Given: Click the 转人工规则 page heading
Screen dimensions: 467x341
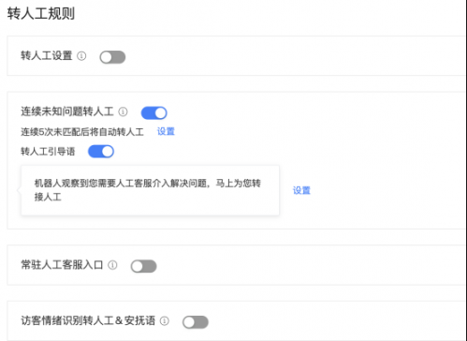Looking at the screenshot, I should (x=41, y=14).
